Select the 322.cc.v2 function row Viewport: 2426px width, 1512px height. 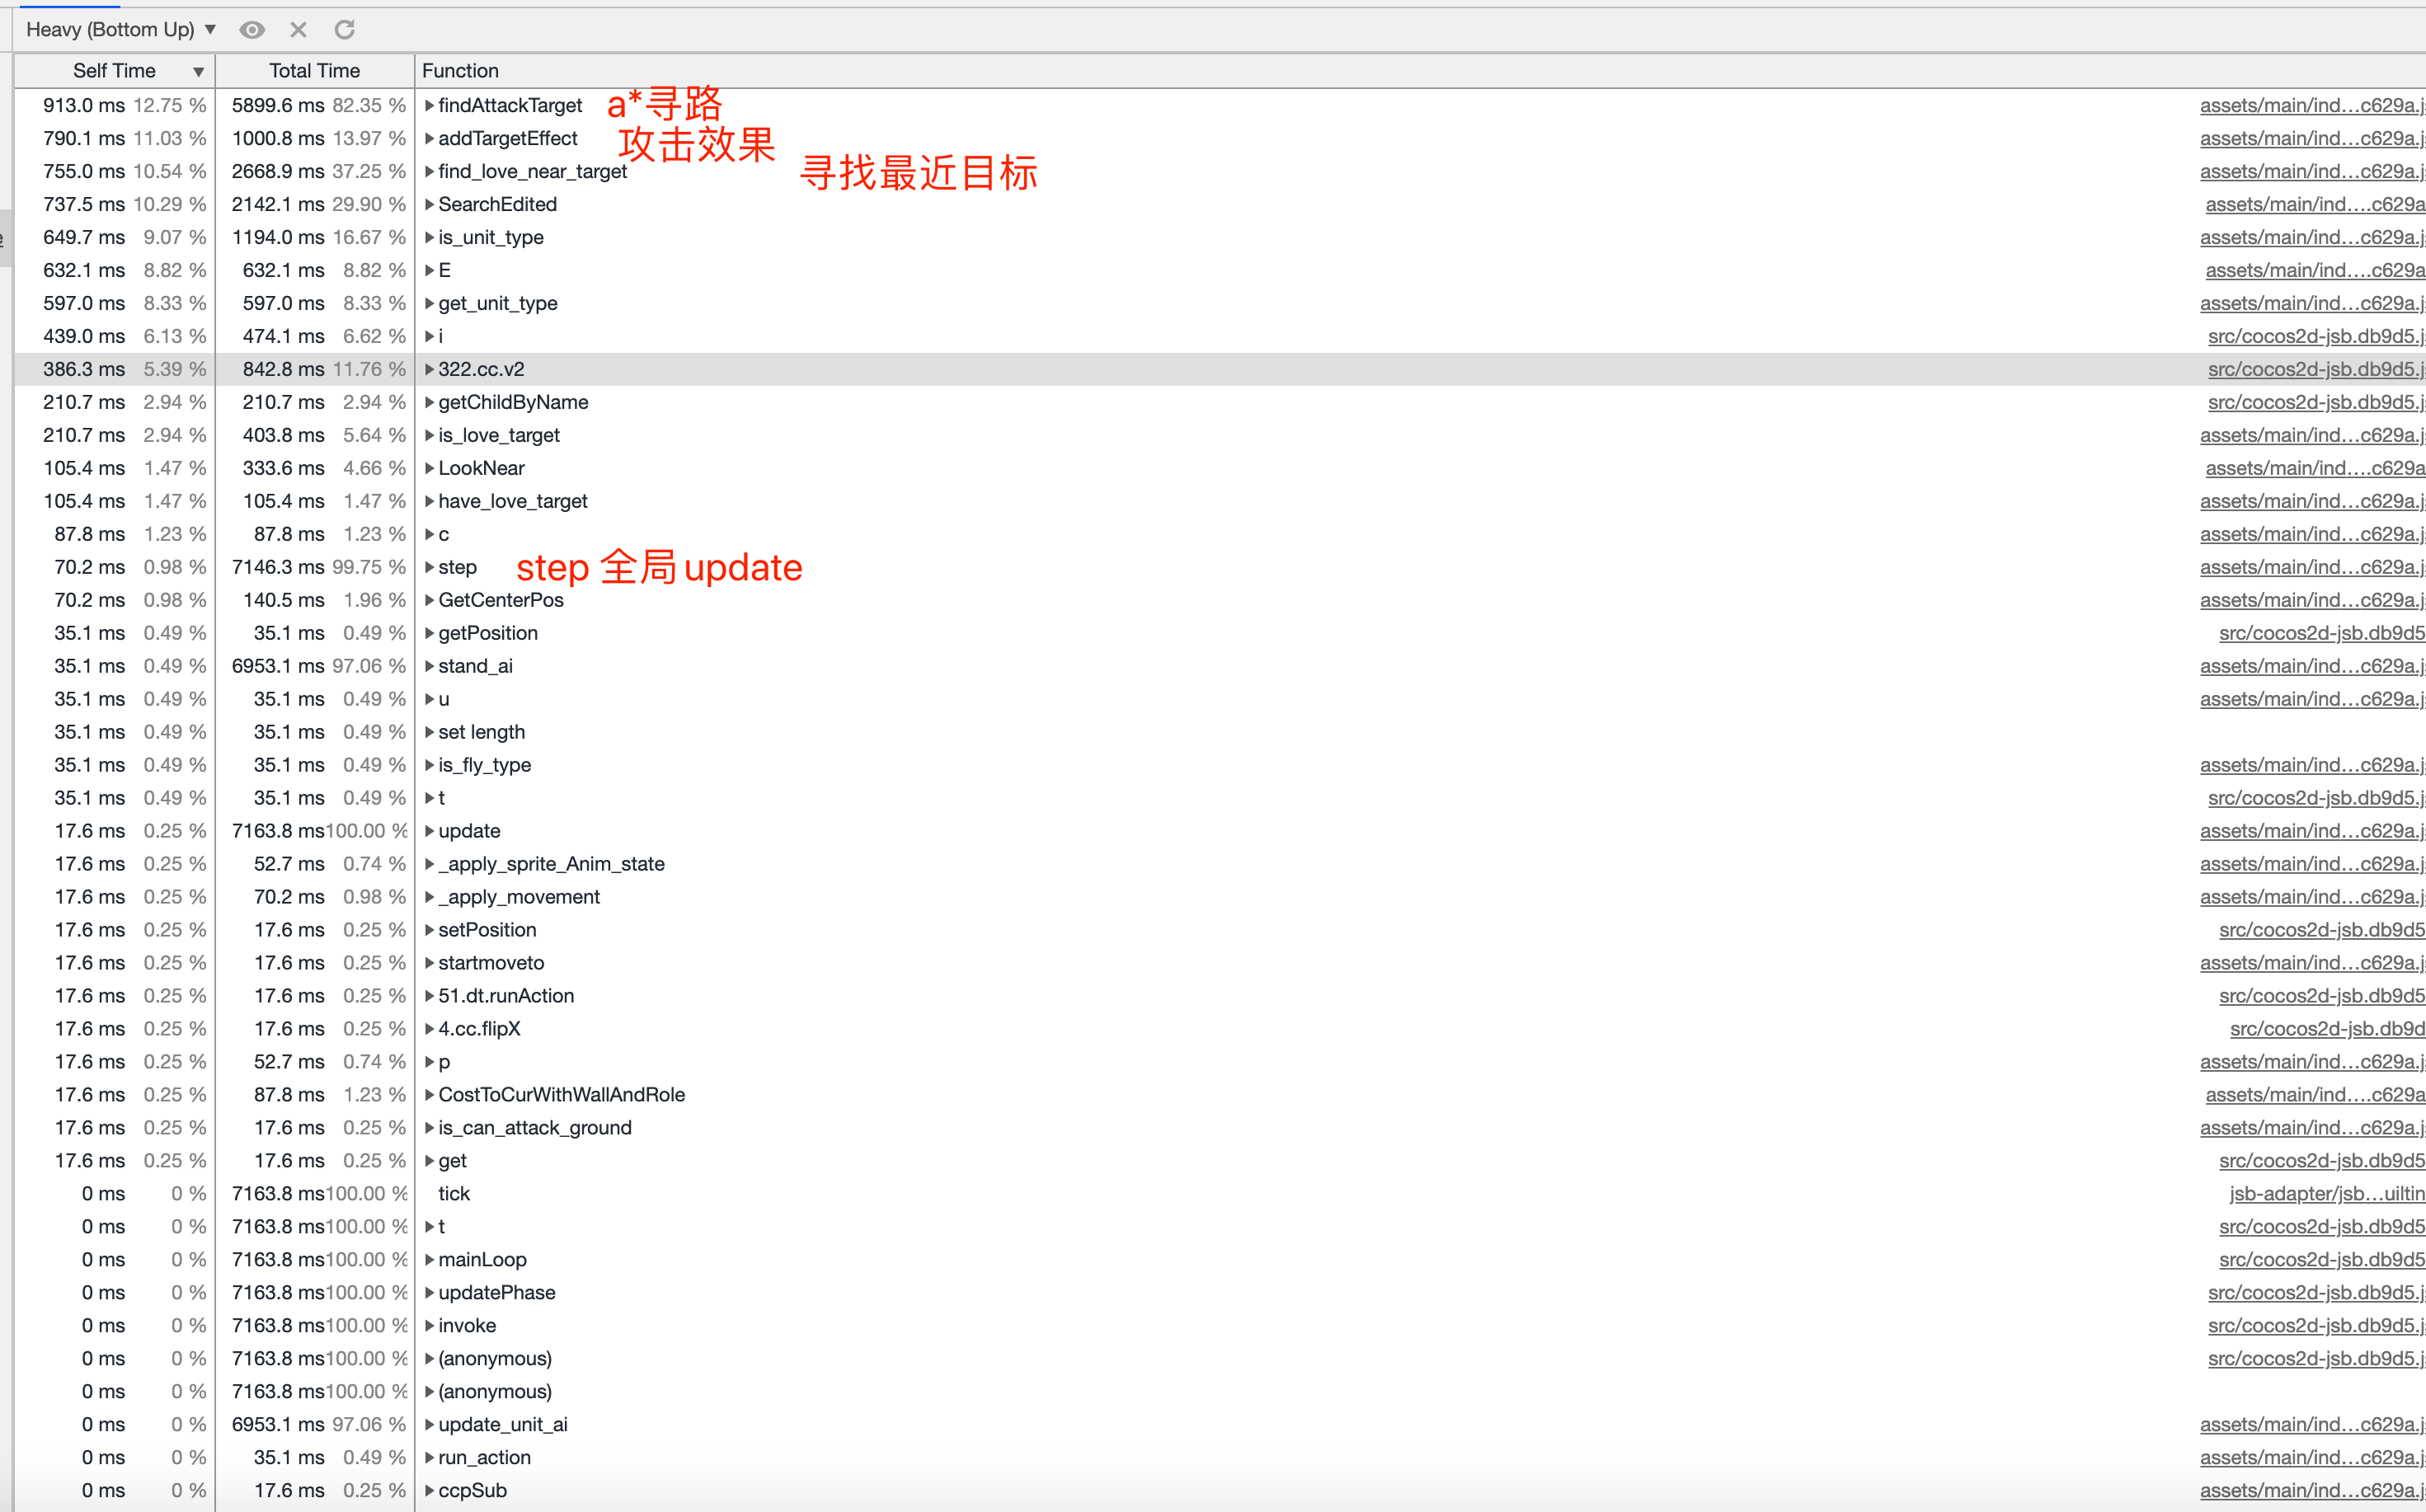pyautogui.click(x=481, y=370)
